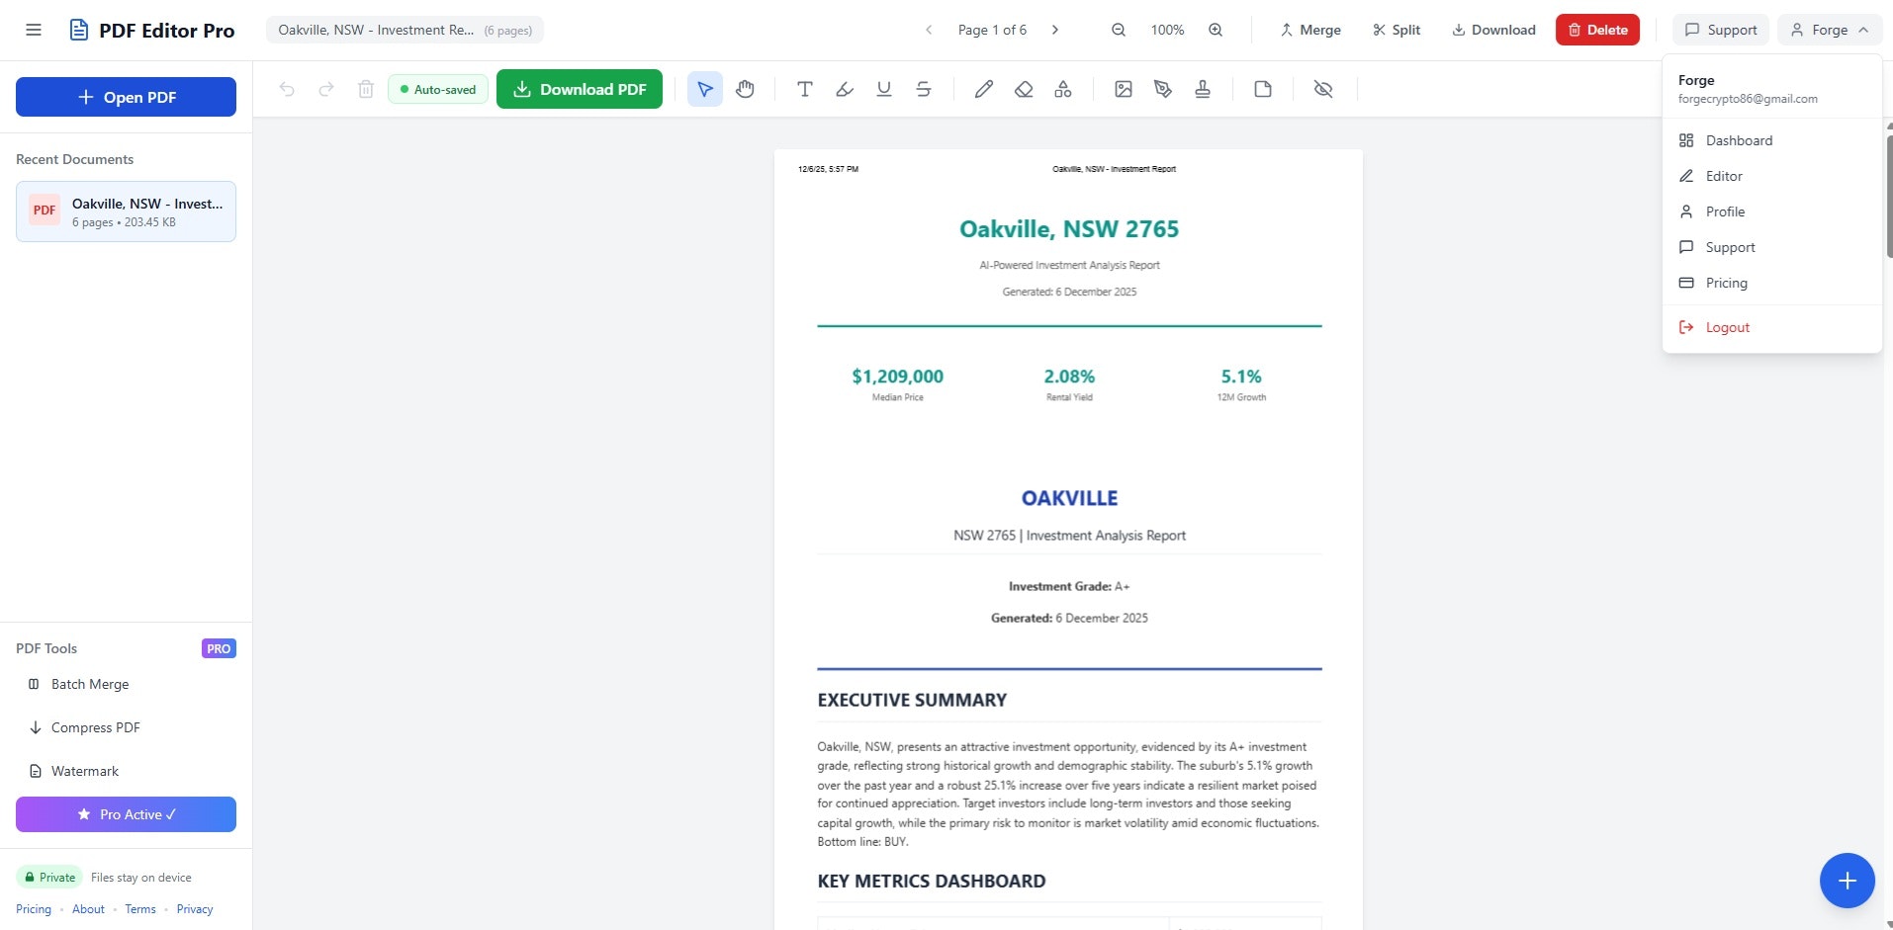
Task: Click the green Download PDF button
Action: click(x=580, y=89)
